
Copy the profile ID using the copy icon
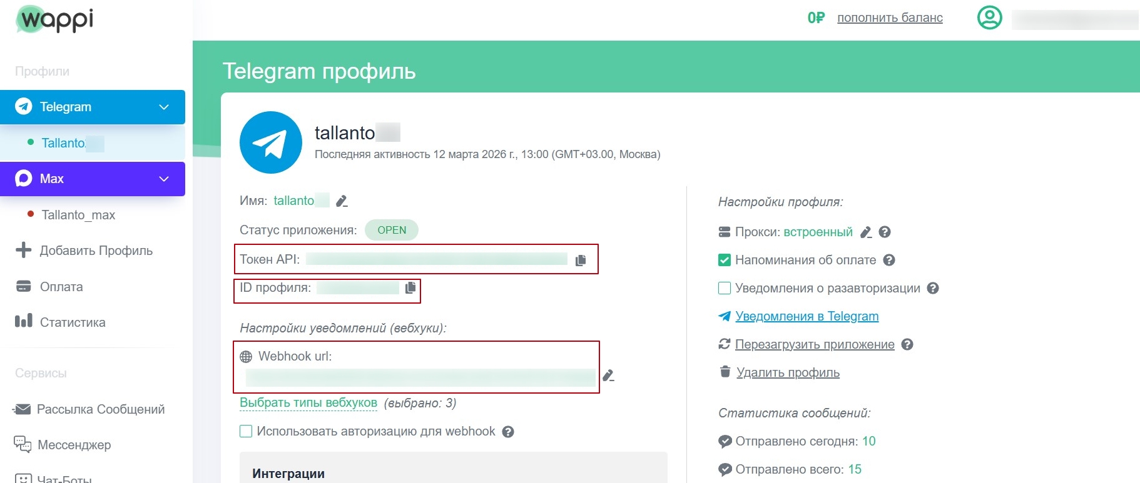pyautogui.click(x=410, y=287)
